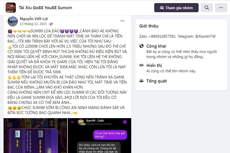Click the Hiển thị eye icon
The width and height of the screenshot is (230, 153).
click(141, 65)
